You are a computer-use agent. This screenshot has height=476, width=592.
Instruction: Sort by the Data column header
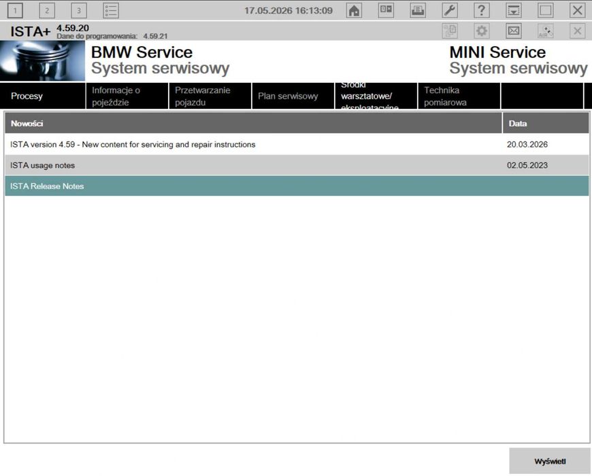coord(546,123)
